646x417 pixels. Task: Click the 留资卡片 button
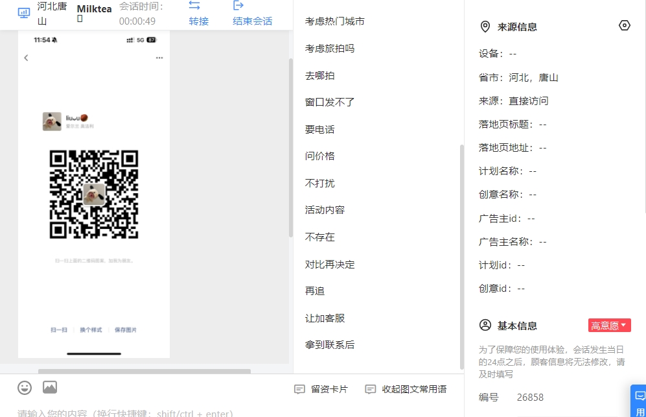[321, 389]
